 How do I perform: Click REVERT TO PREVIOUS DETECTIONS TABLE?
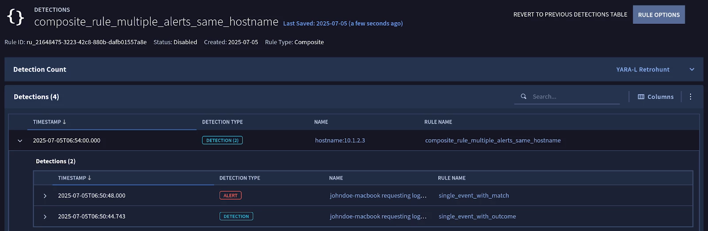(570, 15)
